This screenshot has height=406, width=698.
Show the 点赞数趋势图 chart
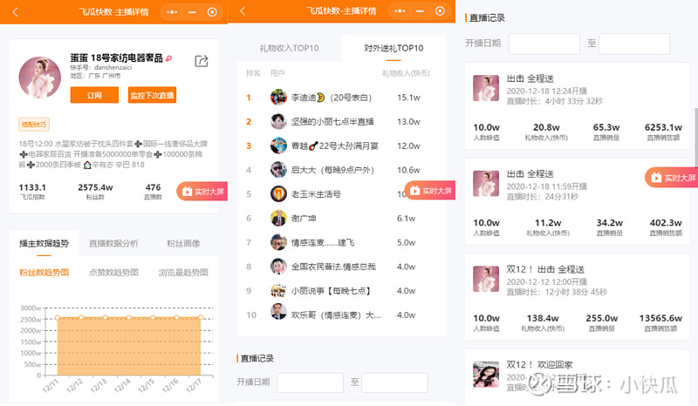pos(113,272)
